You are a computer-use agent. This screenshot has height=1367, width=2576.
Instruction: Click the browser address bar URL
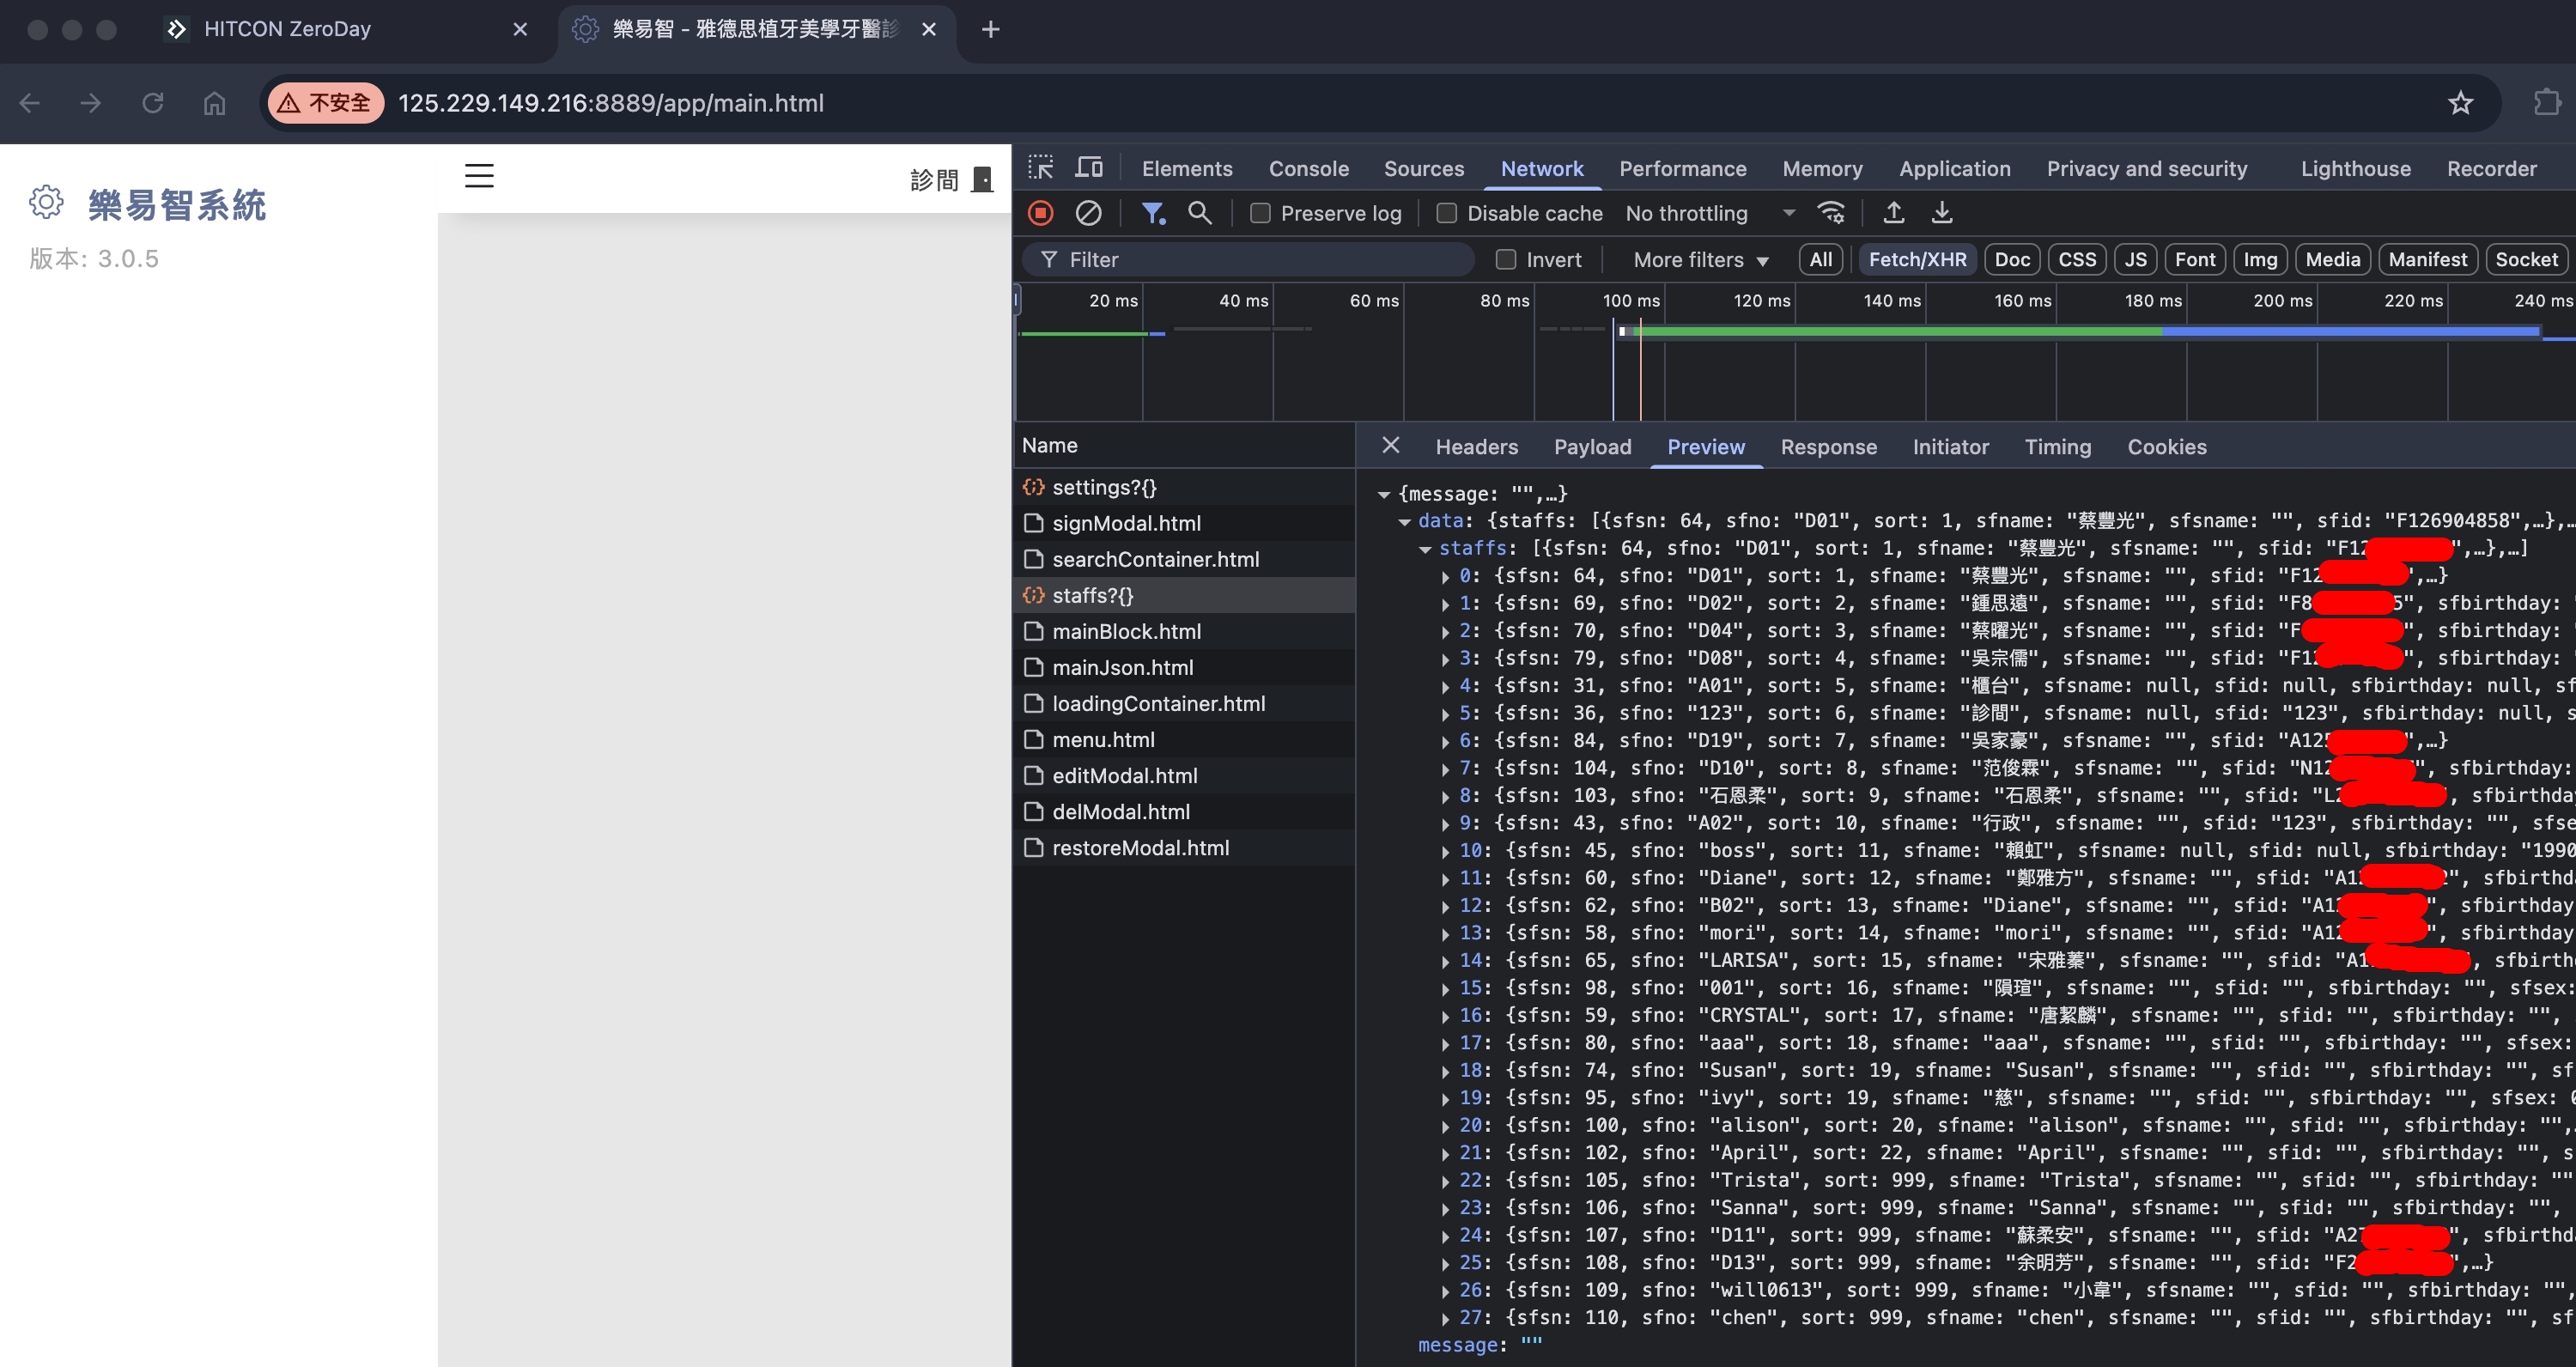[x=611, y=103]
